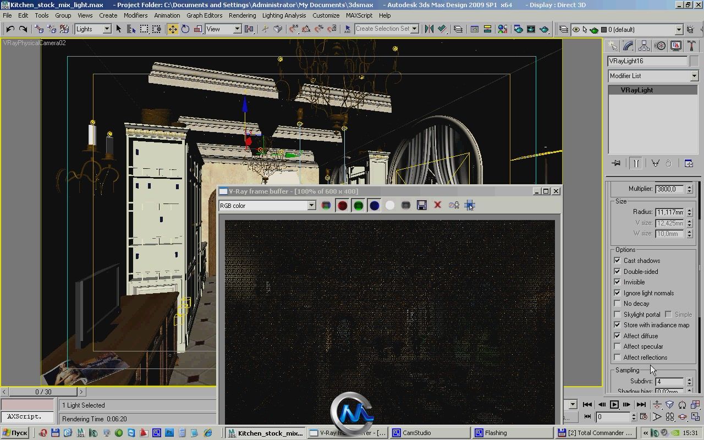Screen dimensions: 704x440
Task: Open the Mirror tool
Action: tap(429, 29)
